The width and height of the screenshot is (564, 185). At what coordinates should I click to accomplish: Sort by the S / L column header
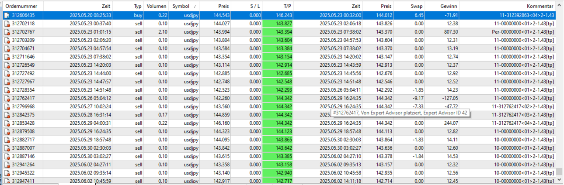[x=247, y=7]
